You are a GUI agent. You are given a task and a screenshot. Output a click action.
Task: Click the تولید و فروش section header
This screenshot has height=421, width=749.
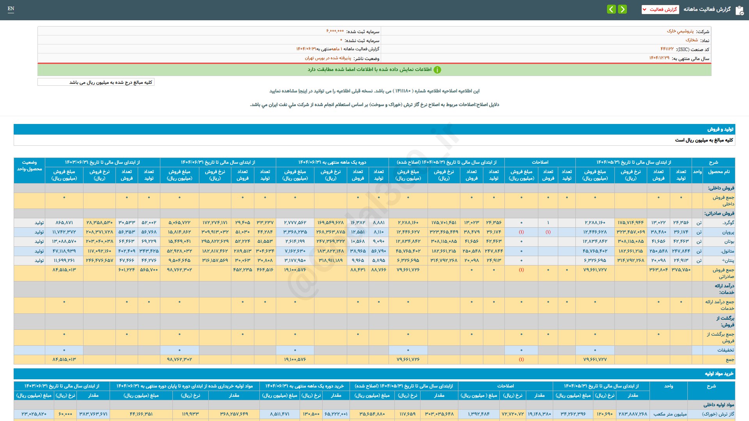coord(720,129)
